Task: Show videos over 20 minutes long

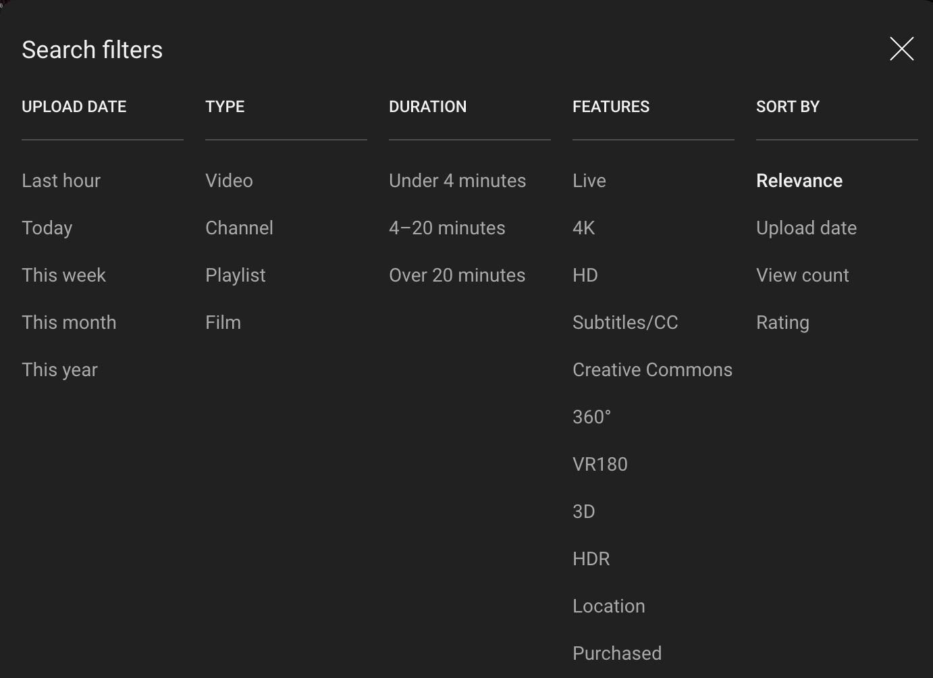Action: (457, 275)
